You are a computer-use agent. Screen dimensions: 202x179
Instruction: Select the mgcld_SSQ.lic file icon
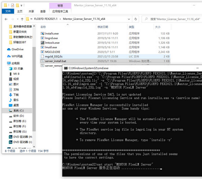42,56
